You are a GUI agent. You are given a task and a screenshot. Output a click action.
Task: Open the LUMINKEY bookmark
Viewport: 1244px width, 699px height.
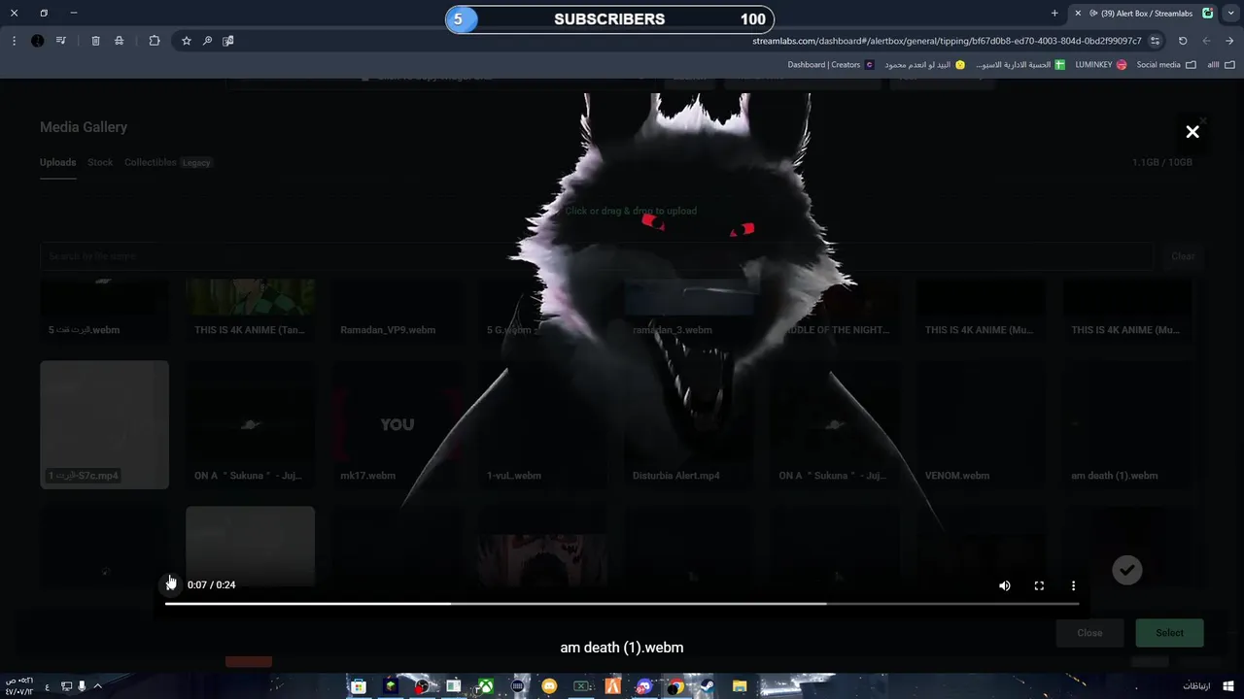(x=1101, y=65)
